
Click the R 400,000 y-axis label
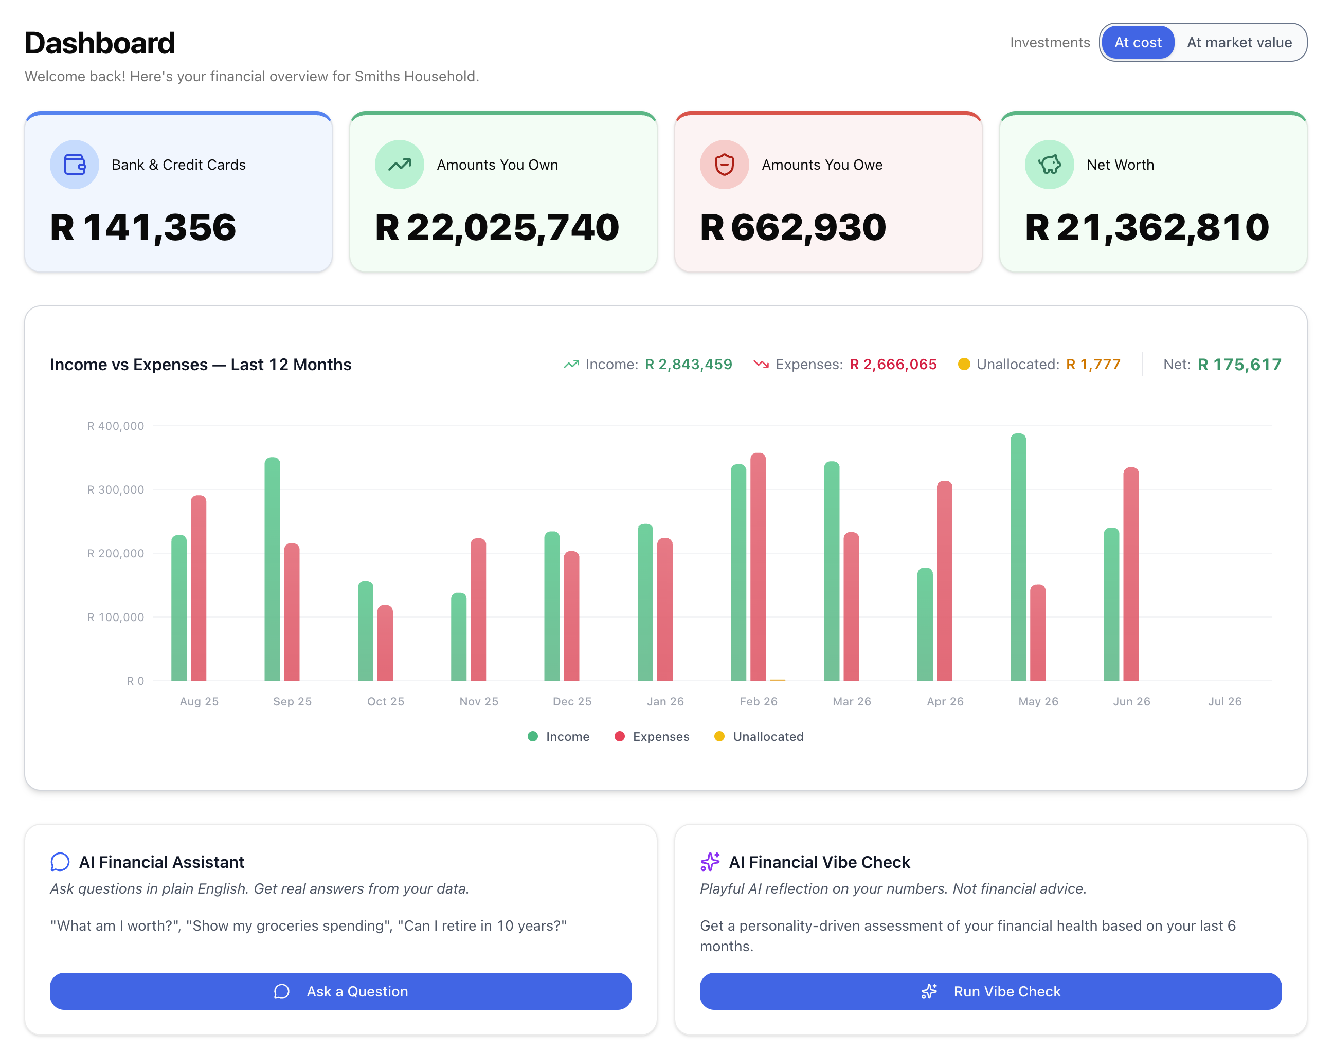115,426
